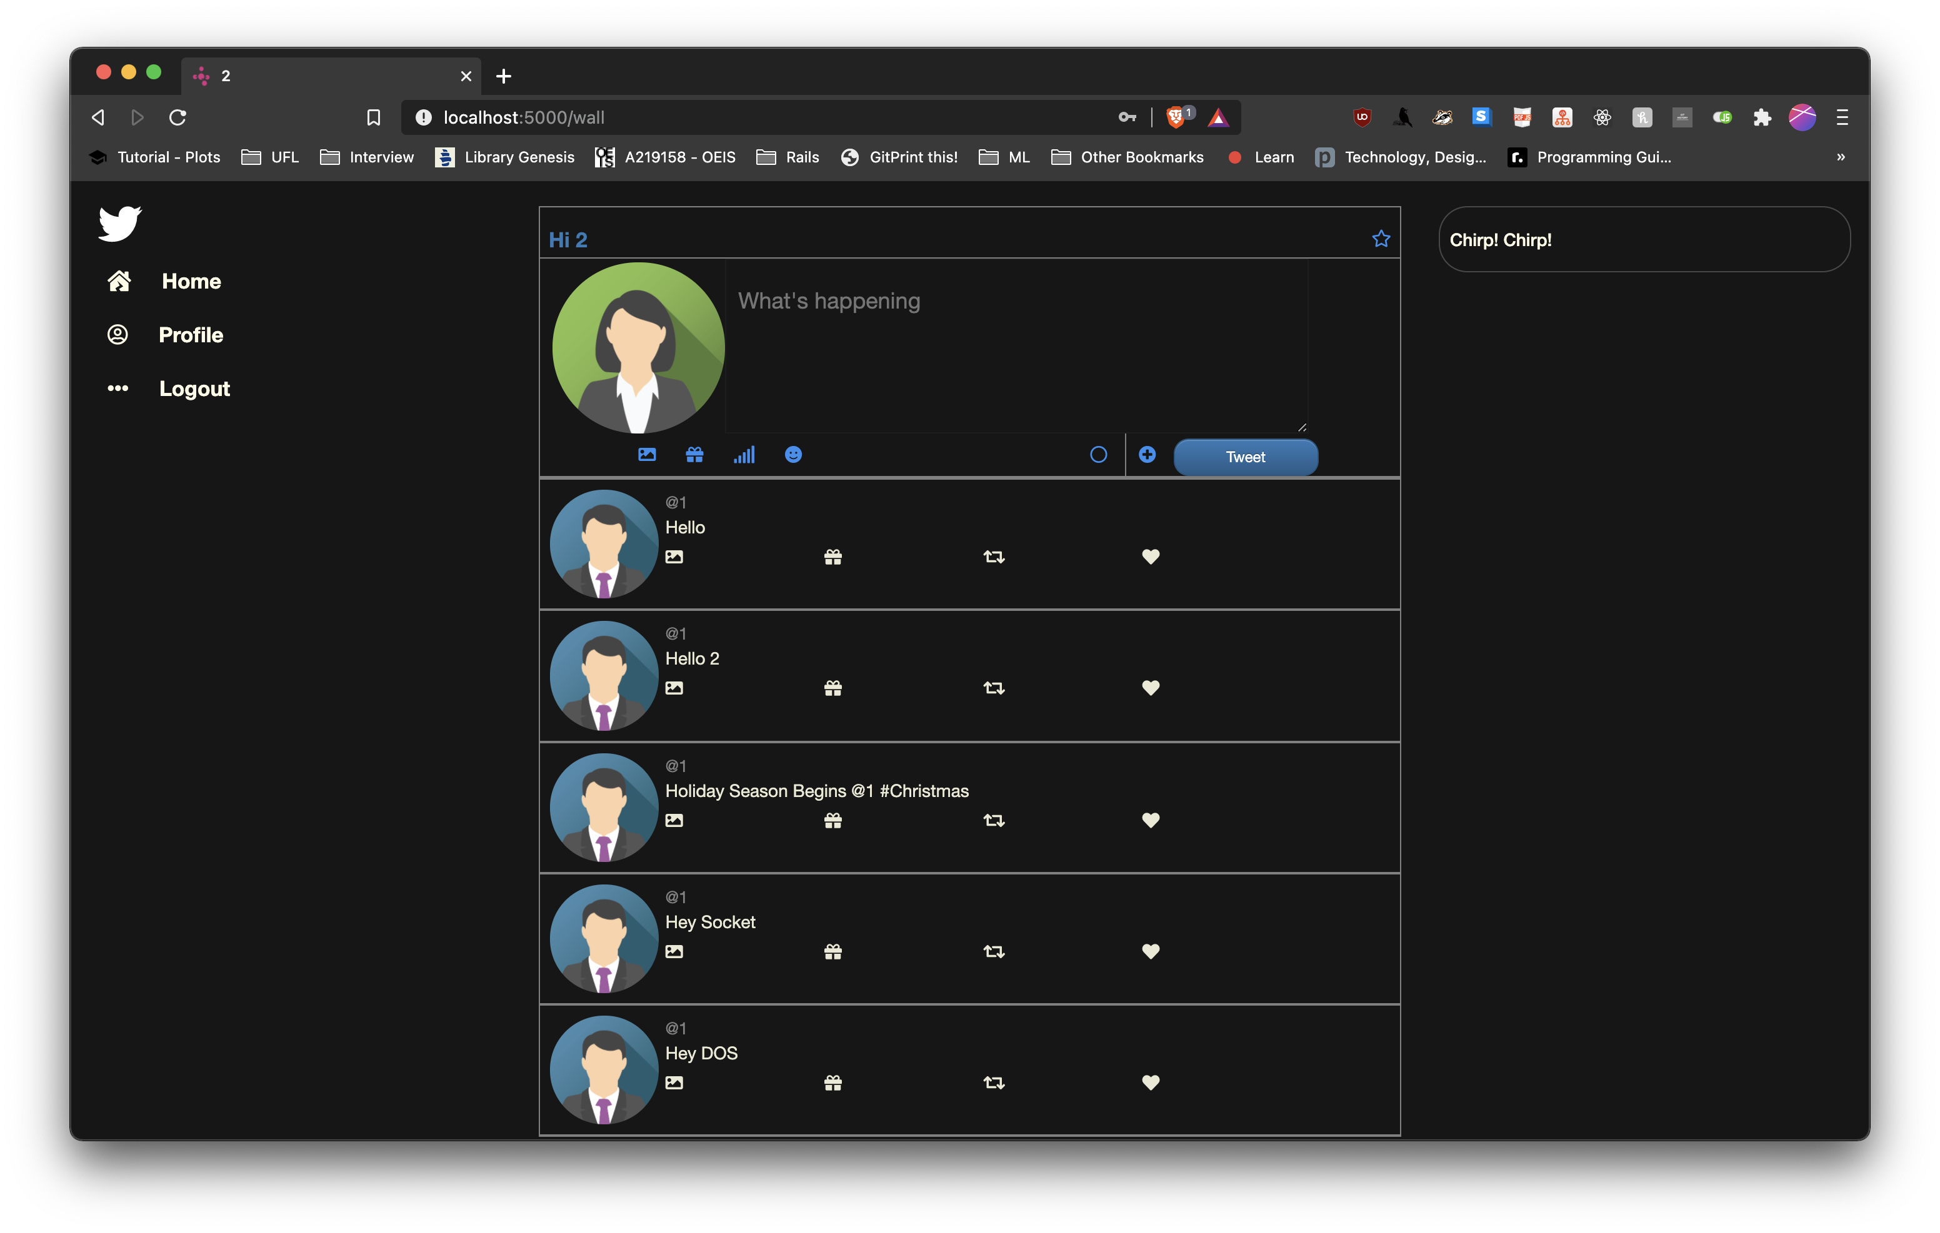
Task: Click the emoji smiley icon in composer
Action: (792, 455)
